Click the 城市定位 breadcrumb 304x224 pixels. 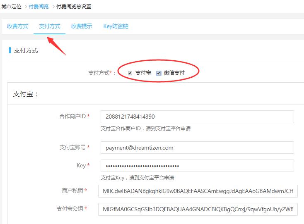point(11,7)
